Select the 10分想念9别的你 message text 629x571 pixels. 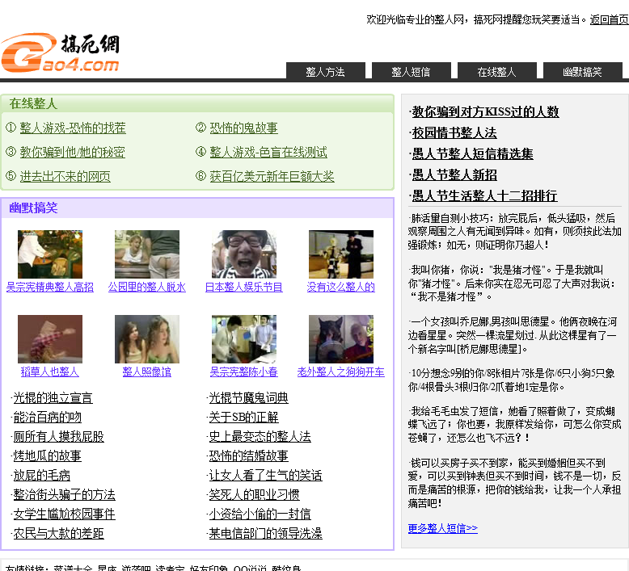pos(511,380)
